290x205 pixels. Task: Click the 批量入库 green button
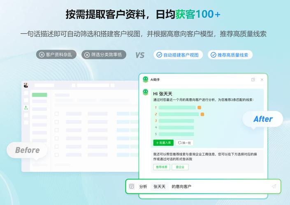[163, 143]
